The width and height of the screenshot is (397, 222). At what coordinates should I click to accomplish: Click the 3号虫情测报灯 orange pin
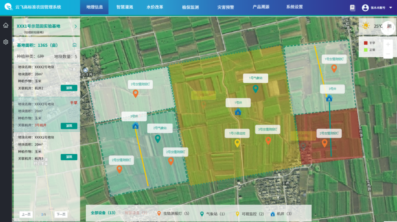(x=268, y=140)
